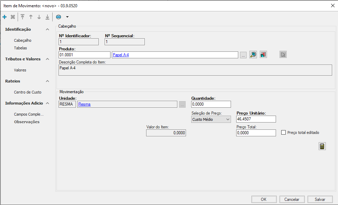The width and height of the screenshot is (338, 205).
Task: Click the magnifier product search icon
Action: click(x=253, y=55)
